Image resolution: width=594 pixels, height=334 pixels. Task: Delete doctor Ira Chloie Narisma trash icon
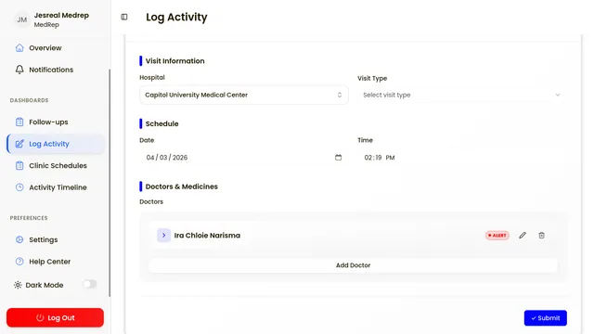(x=542, y=235)
